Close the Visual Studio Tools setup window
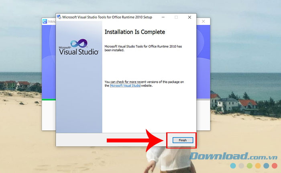 coord(189,17)
